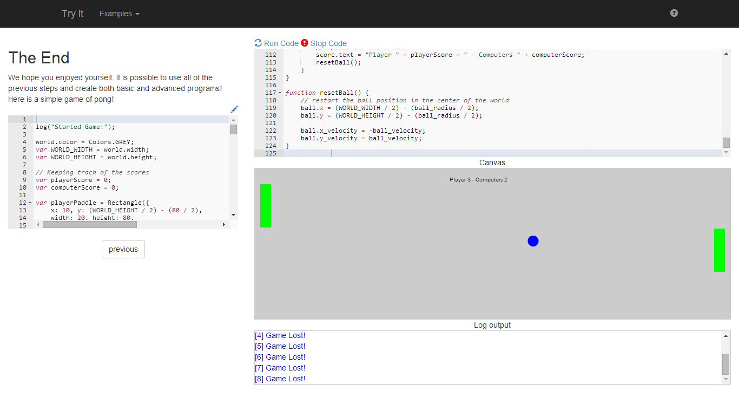
Task: Click the previous button
Action: tap(123, 249)
